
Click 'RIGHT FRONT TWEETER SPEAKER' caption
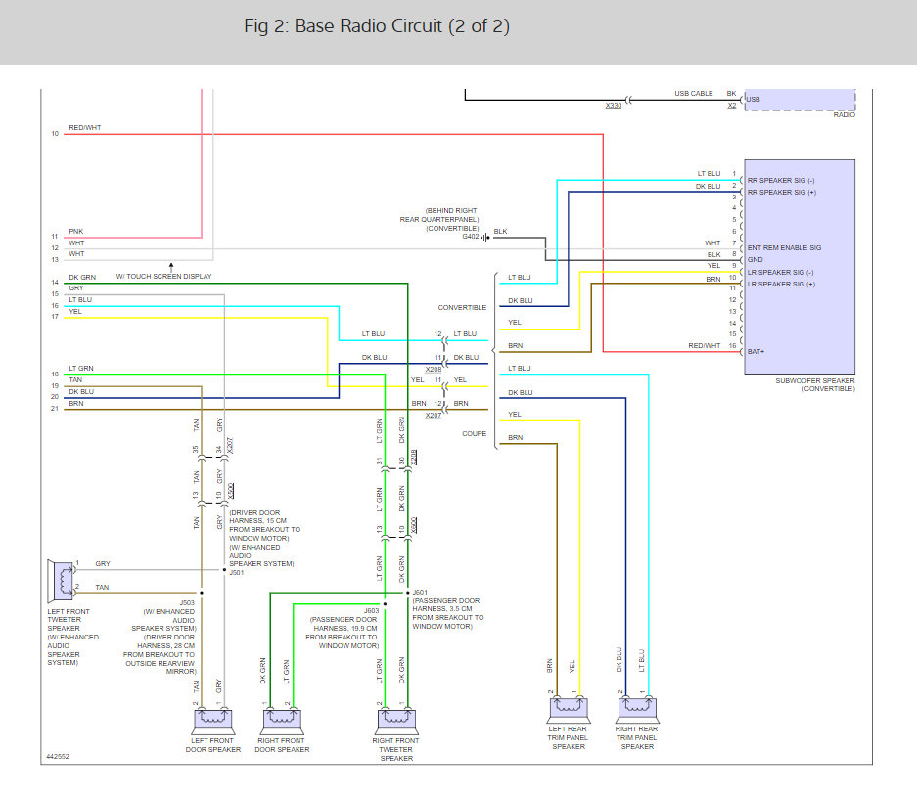tap(396, 749)
